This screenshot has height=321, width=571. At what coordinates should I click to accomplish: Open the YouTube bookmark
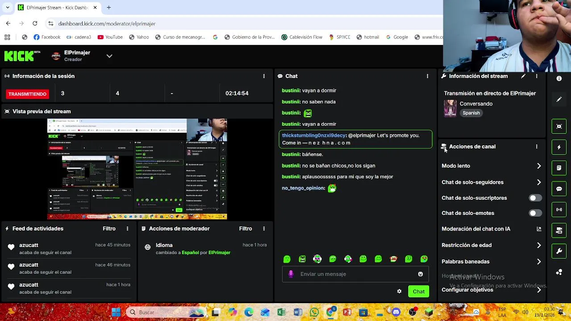[110, 37]
